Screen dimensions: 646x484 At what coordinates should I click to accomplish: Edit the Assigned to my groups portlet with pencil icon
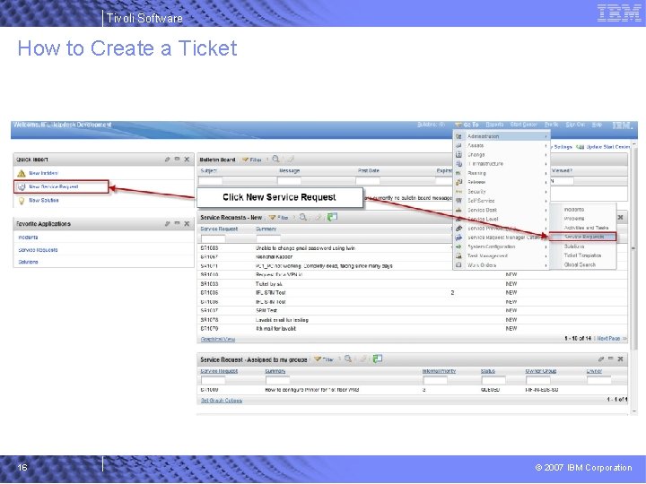pyautogui.click(x=601, y=359)
